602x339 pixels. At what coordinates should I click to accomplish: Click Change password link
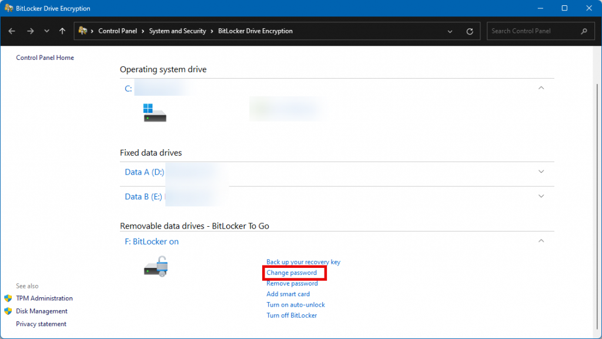[x=292, y=273]
